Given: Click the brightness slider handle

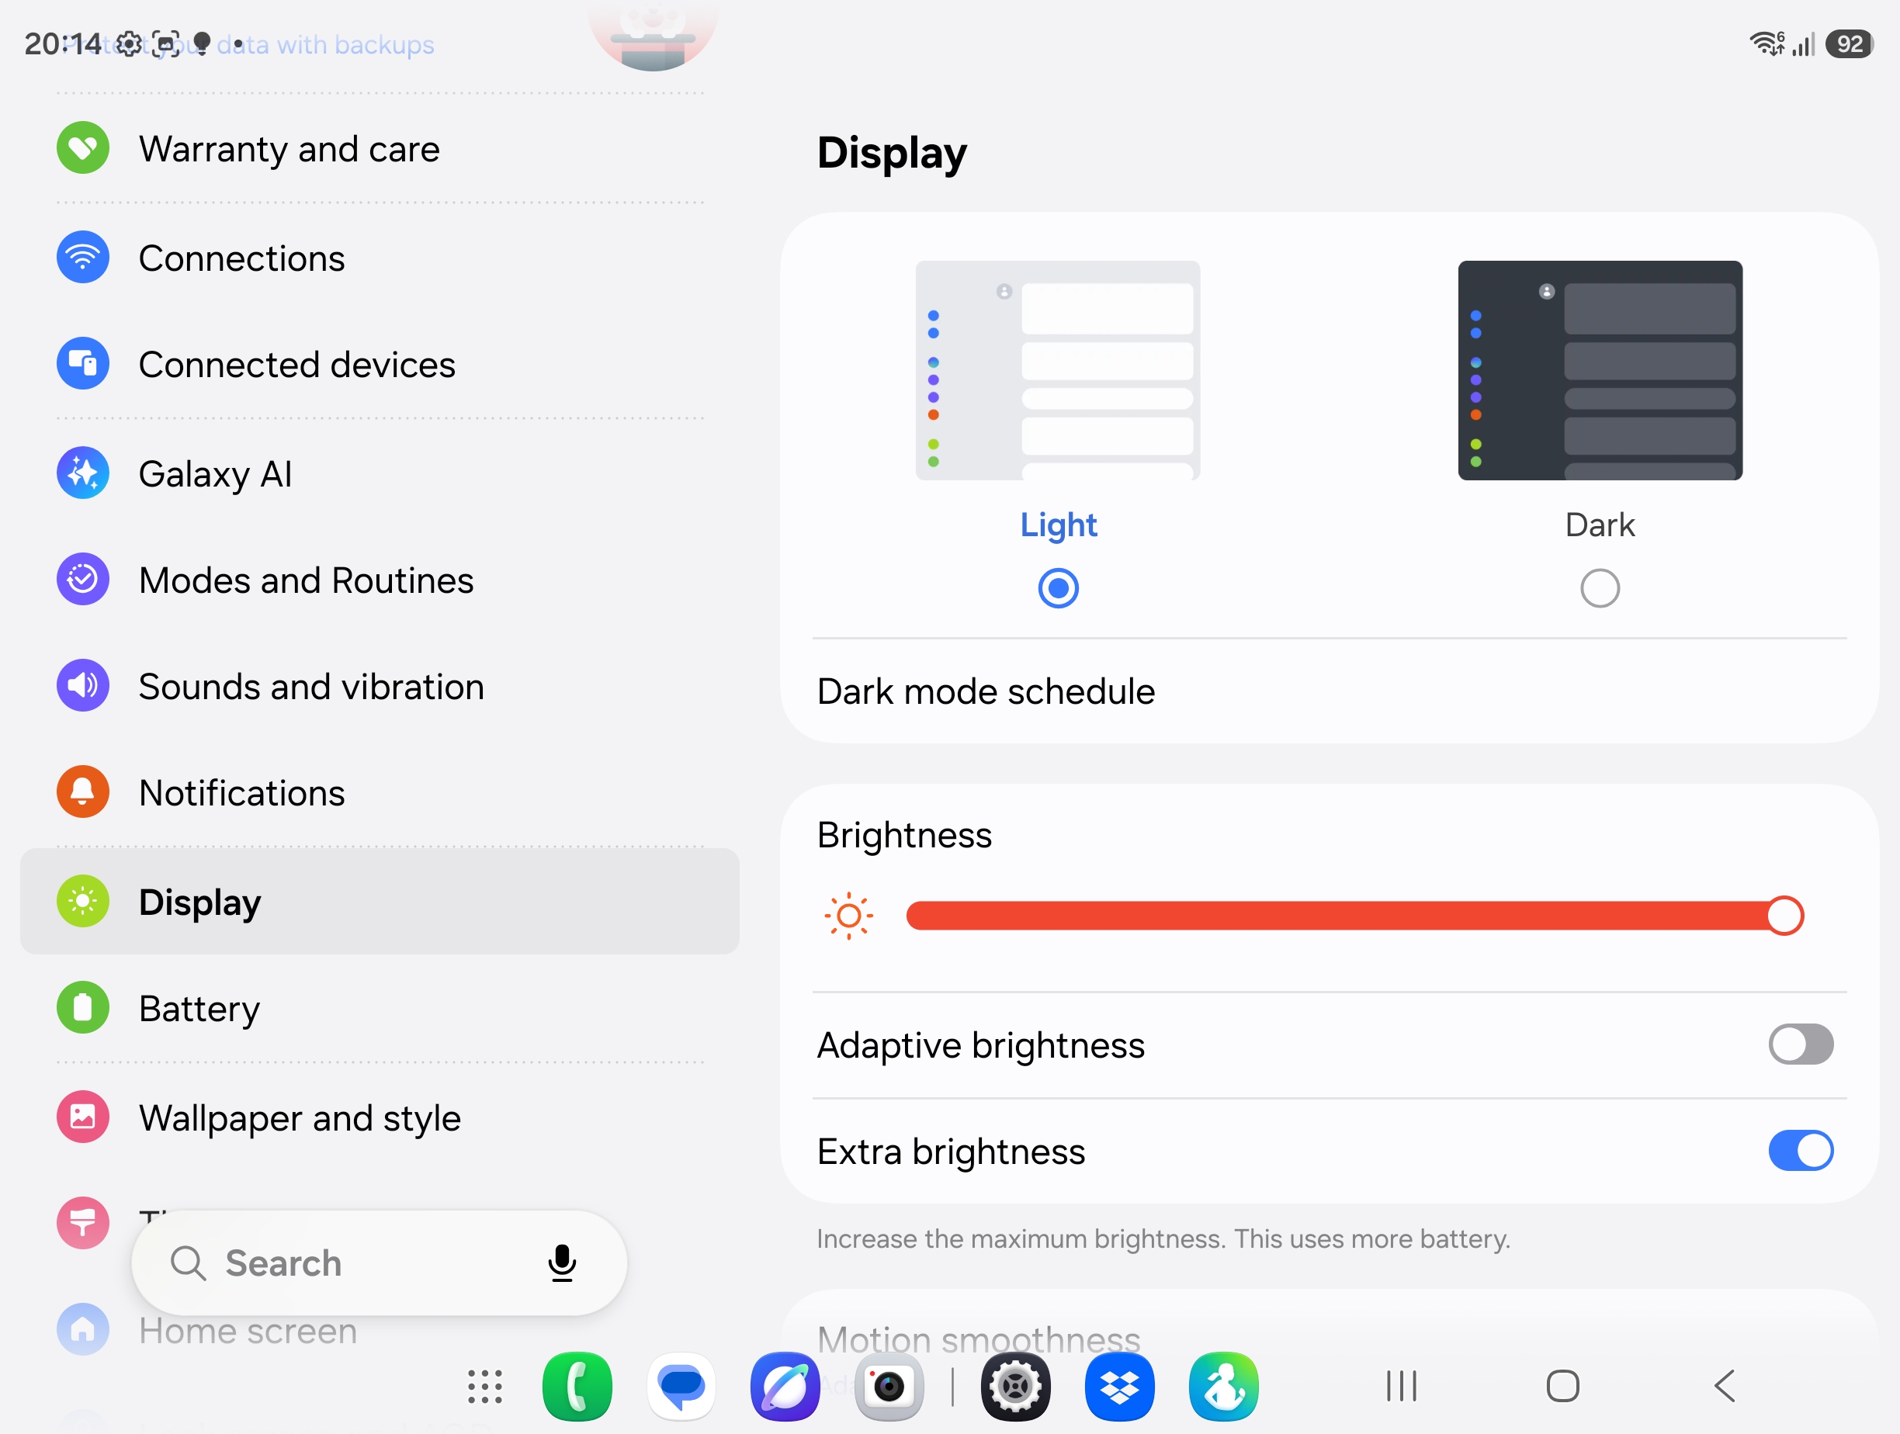Looking at the screenshot, I should tap(1784, 916).
